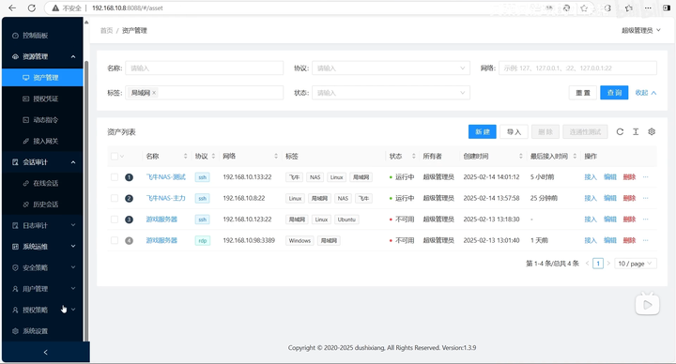
Task: Go to next page arrow
Action: [x=608, y=264]
